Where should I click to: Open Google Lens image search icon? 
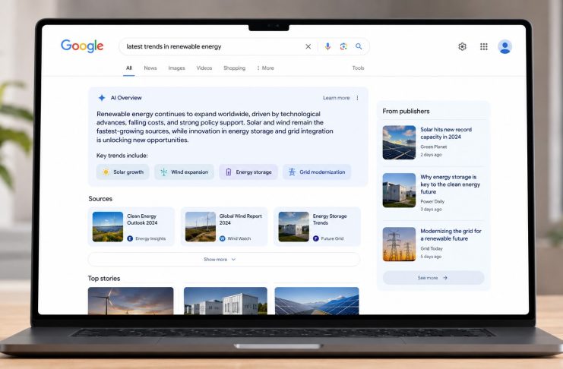click(x=343, y=46)
